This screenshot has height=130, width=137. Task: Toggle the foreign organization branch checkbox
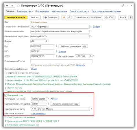(6, 73)
